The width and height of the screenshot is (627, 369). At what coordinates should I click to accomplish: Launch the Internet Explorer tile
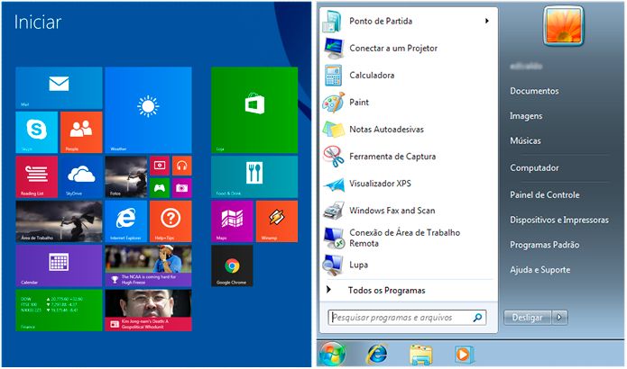pyautogui.click(x=126, y=221)
